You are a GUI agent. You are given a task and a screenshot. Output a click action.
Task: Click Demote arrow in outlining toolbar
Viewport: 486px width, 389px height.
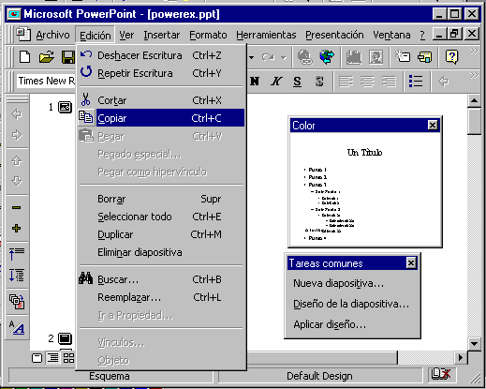pos(17,135)
